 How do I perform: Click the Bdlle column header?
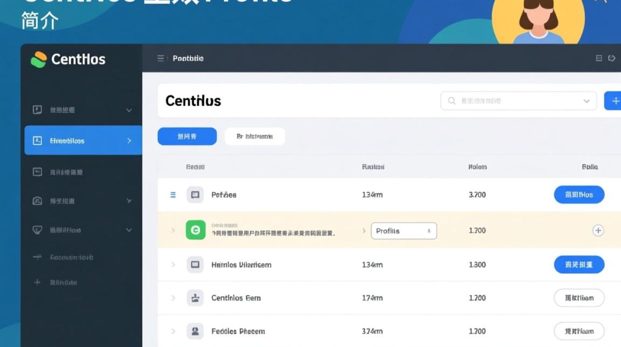pyautogui.click(x=590, y=167)
